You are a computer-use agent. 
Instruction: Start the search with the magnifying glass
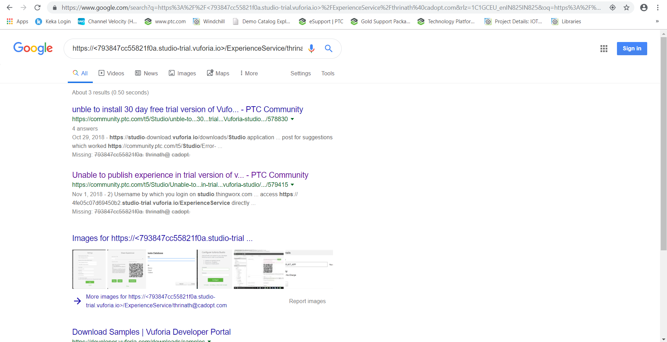tap(328, 49)
